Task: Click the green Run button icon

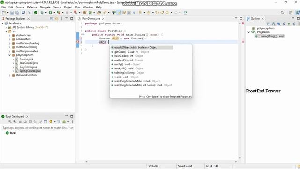Action: tap(50, 13)
